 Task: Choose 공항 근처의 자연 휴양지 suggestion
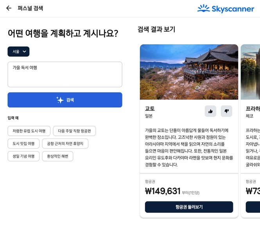[65, 144]
